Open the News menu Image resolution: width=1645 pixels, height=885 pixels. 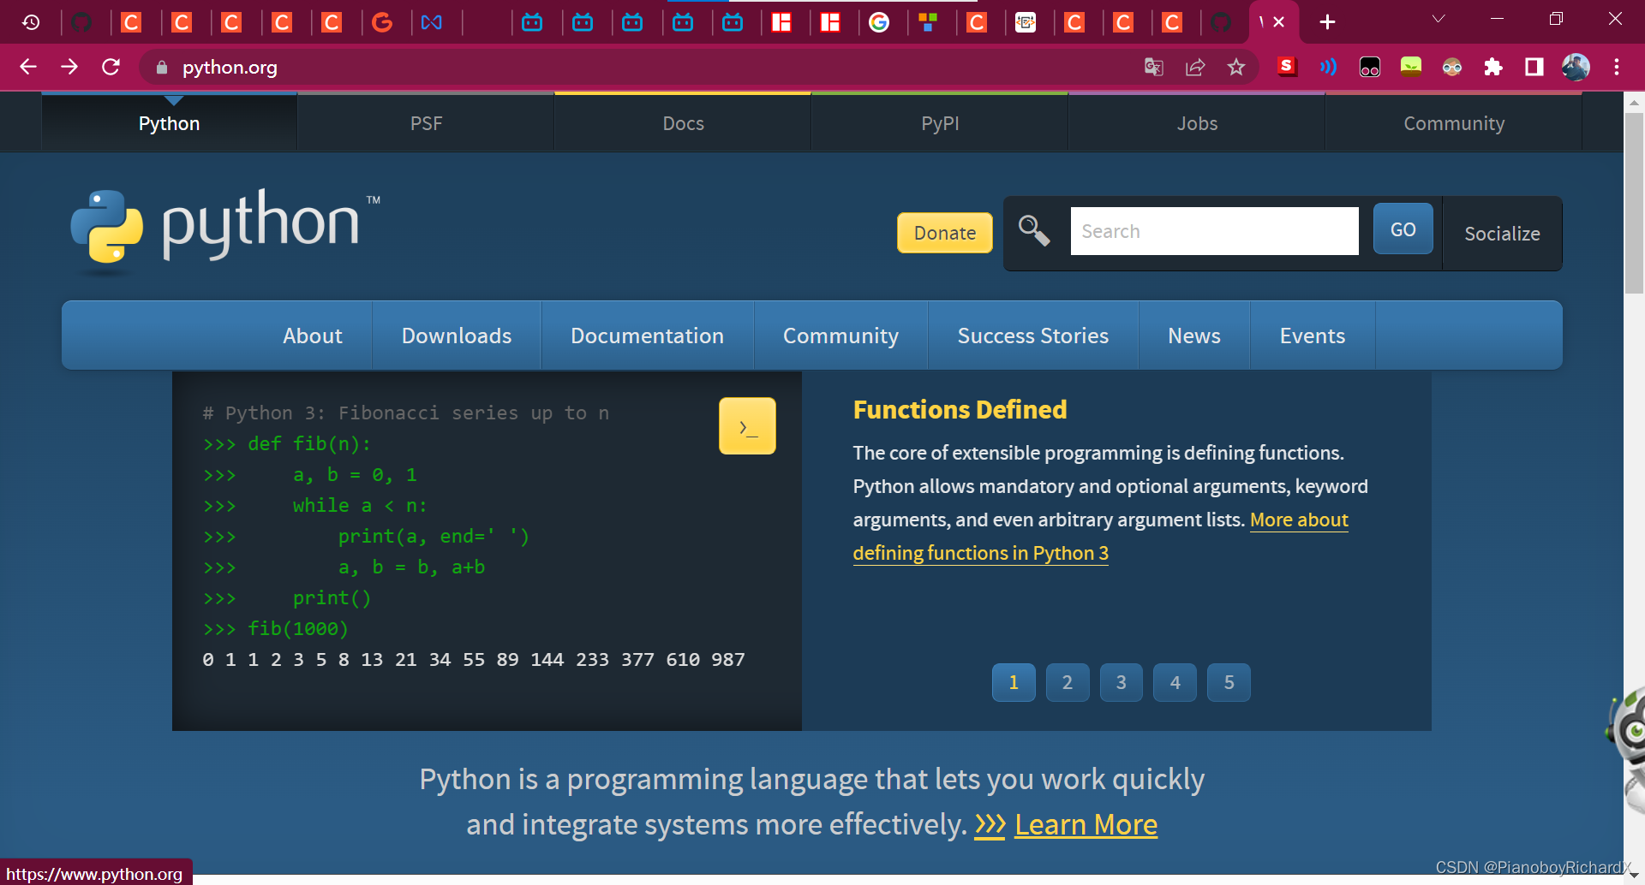click(x=1194, y=336)
